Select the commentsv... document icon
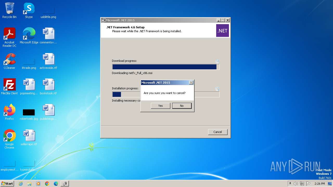333x187 pixels. coord(48,36)
